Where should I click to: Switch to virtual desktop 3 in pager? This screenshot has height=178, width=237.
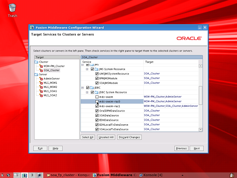click(32, 175)
